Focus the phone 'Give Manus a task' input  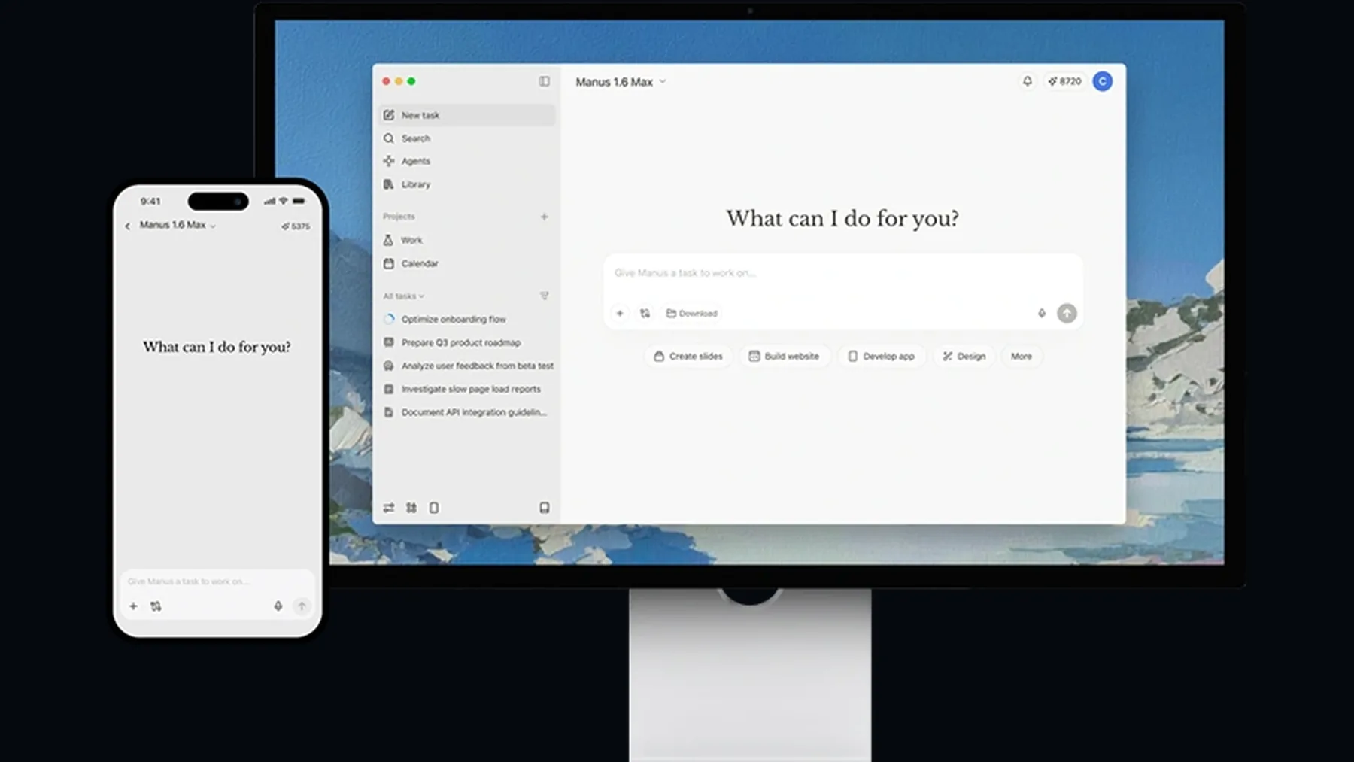click(x=217, y=581)
